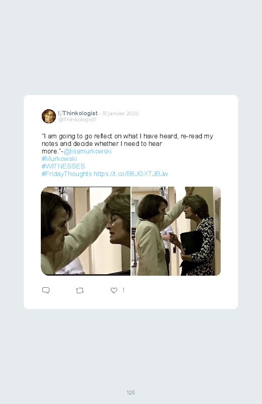262x404 pixels.
Task: Open the #WITNESSES hashtag
Action: tap(63, 166)
